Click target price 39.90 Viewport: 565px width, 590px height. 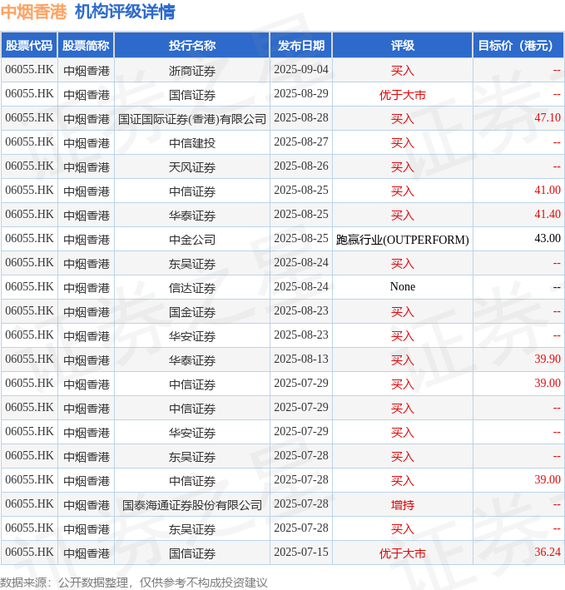pyautogui.click(x=548, y=359)
